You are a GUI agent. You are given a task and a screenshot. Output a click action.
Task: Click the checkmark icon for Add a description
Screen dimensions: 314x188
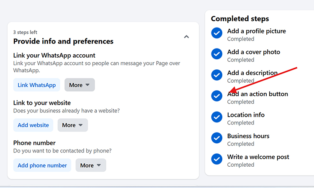(x=217, y=75)
